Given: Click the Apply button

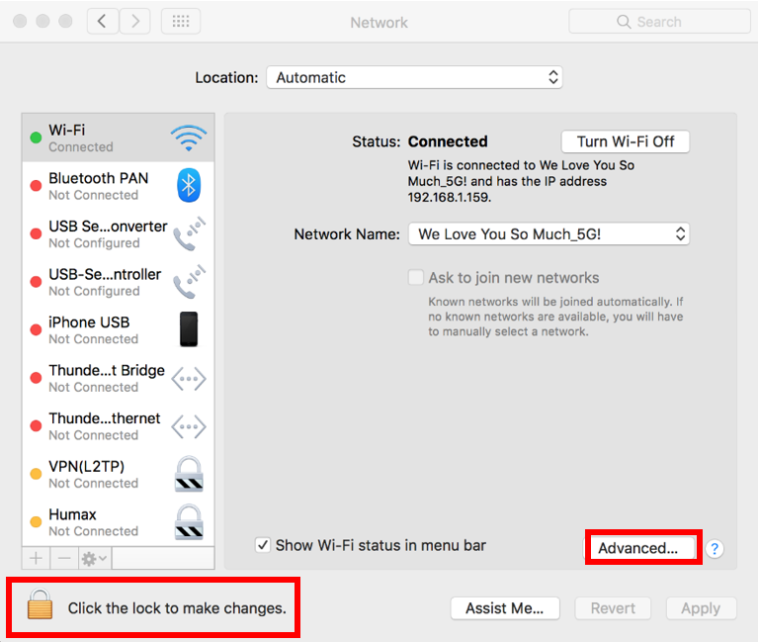Looking at the screenshot, I should (x=701, y=608).
